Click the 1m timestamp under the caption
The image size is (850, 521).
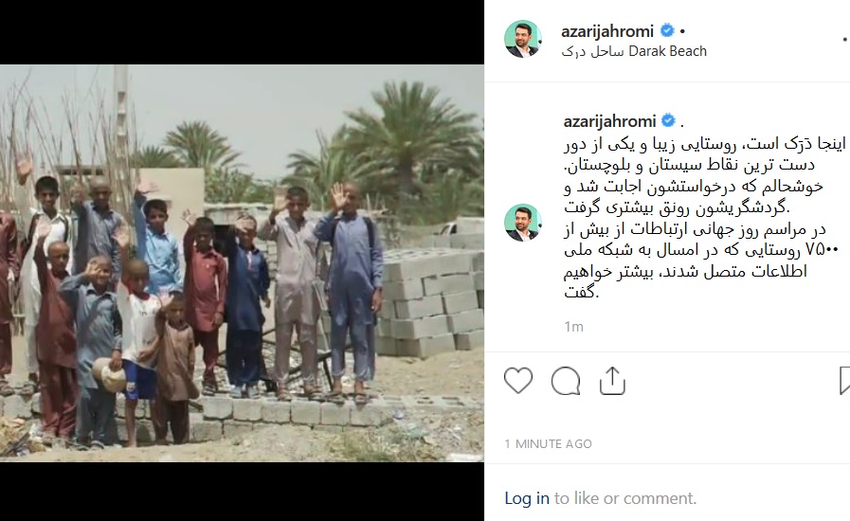tap(573, 327)
